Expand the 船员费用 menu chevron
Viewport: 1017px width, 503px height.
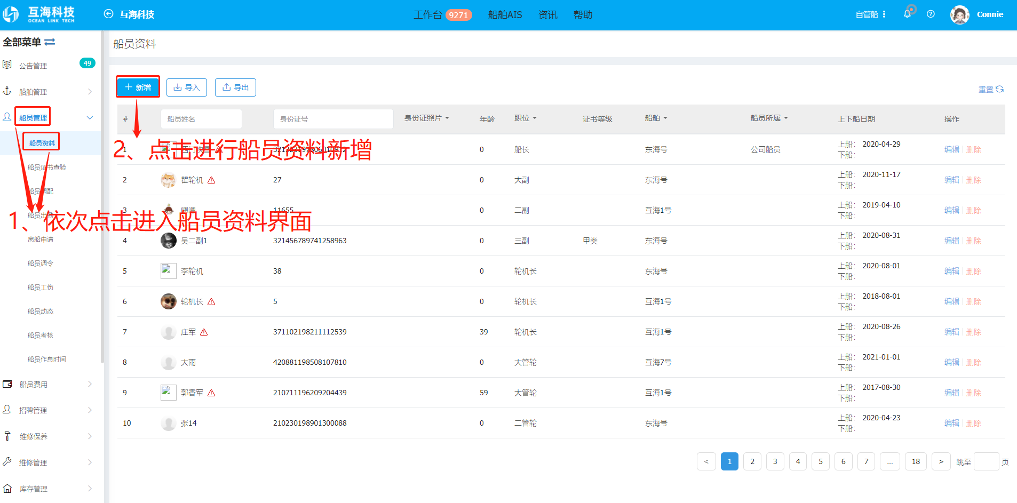tap(90, 384)
